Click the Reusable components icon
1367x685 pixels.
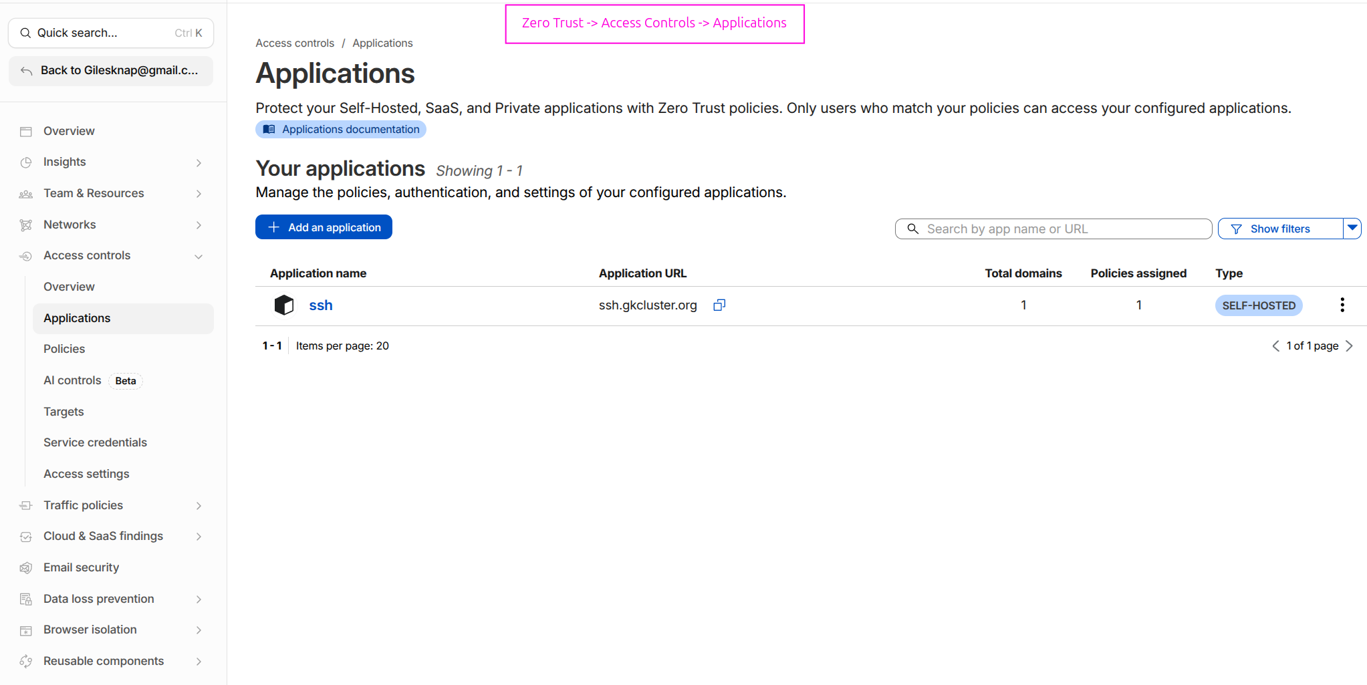[x=25, y=660]
